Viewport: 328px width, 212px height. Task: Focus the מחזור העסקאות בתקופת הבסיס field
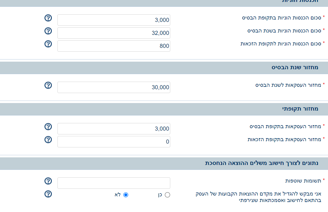[114, 129]
